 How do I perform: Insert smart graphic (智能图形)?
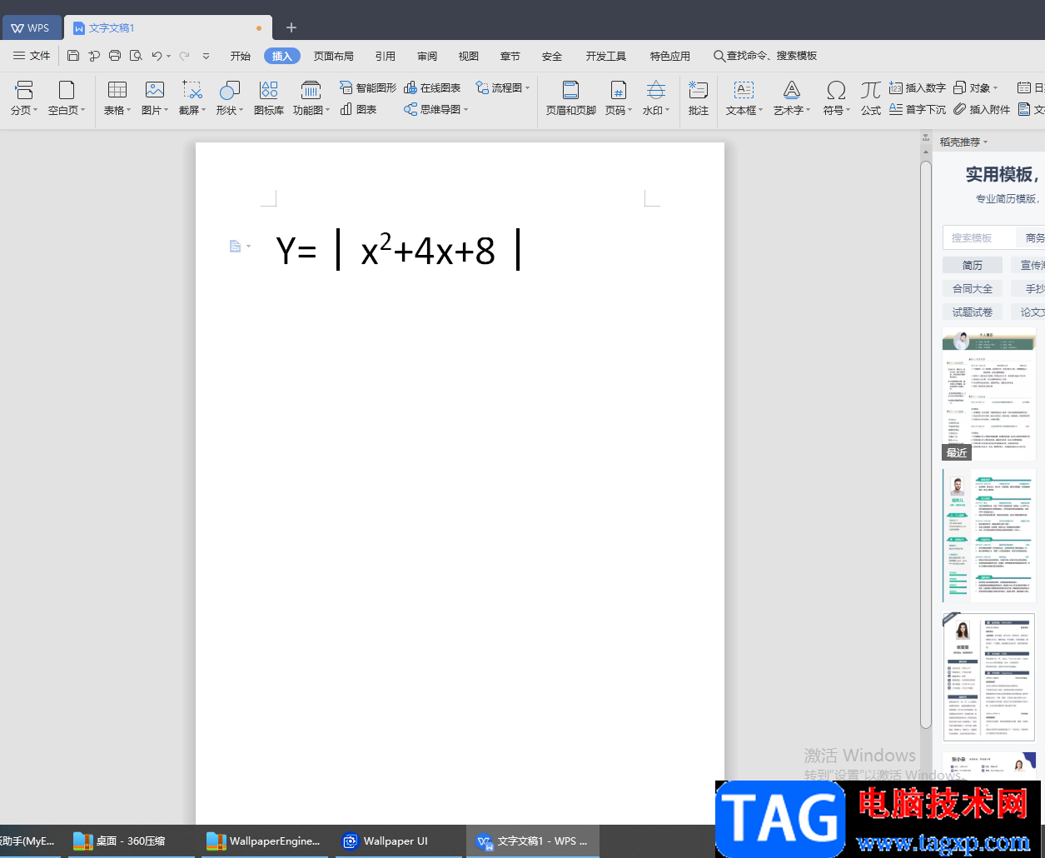[367, 87]
